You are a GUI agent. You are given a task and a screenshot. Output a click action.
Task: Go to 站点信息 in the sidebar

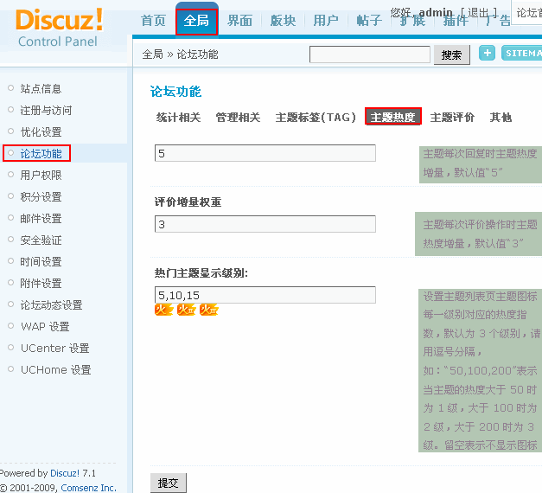click(x=41, y=89)
